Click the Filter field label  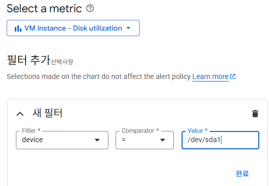point(31,130)
